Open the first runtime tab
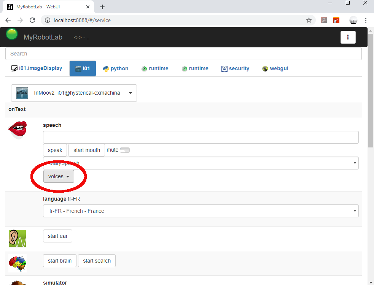The image size is (374, 285). pyautogui.click(x=155, y=69)
